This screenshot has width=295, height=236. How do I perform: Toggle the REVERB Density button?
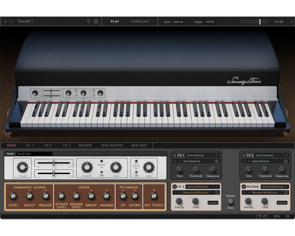[282, 203]
